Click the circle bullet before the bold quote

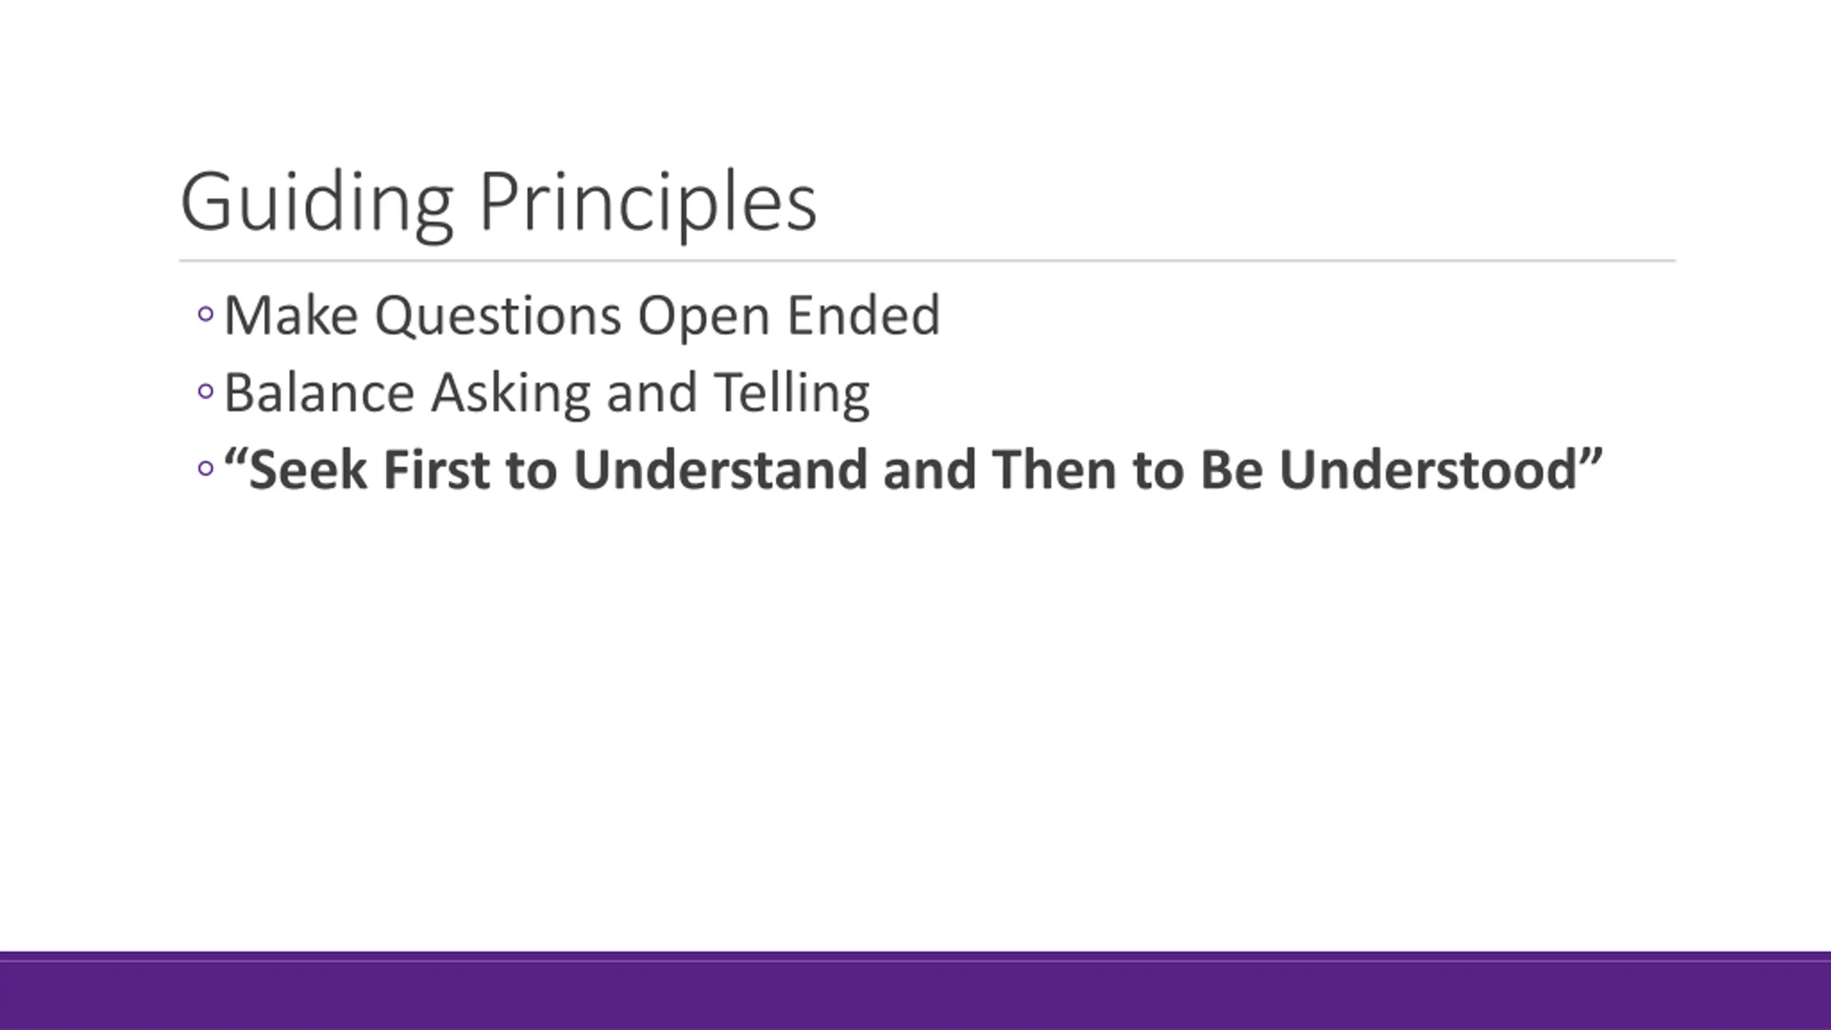[205, 469]
